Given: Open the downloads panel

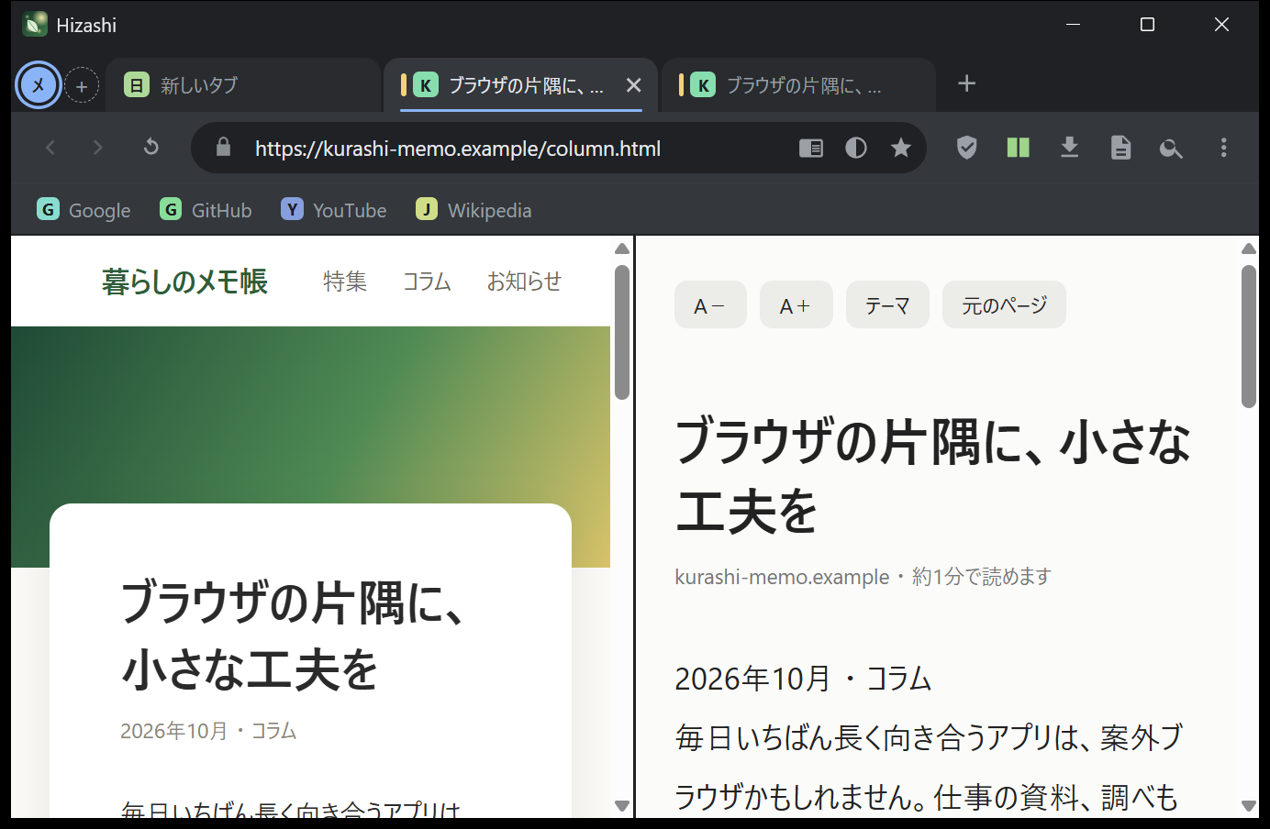Looking at the screenshot, I should coord(1070,148).
